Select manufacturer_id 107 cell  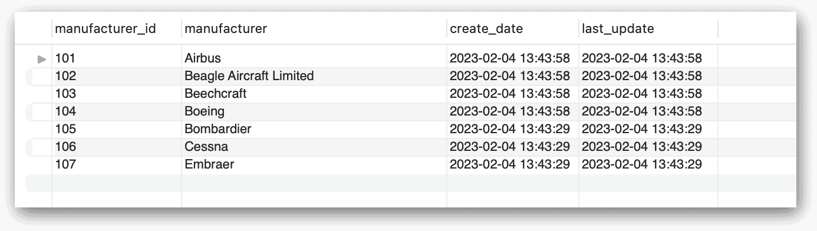pos(117,164)
